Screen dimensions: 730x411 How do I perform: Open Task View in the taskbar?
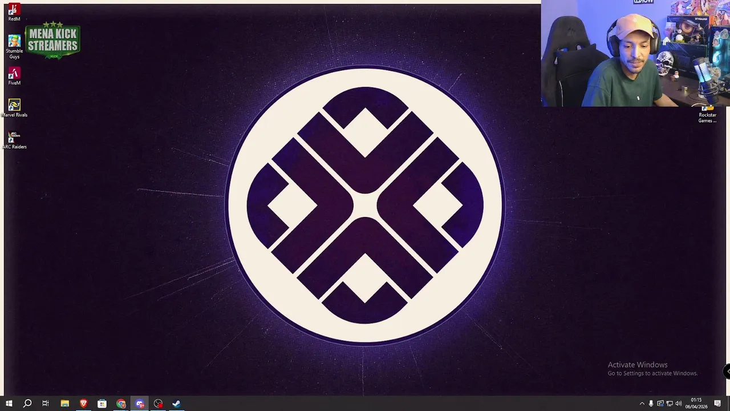pyautogui.click(x=46, y=404)
